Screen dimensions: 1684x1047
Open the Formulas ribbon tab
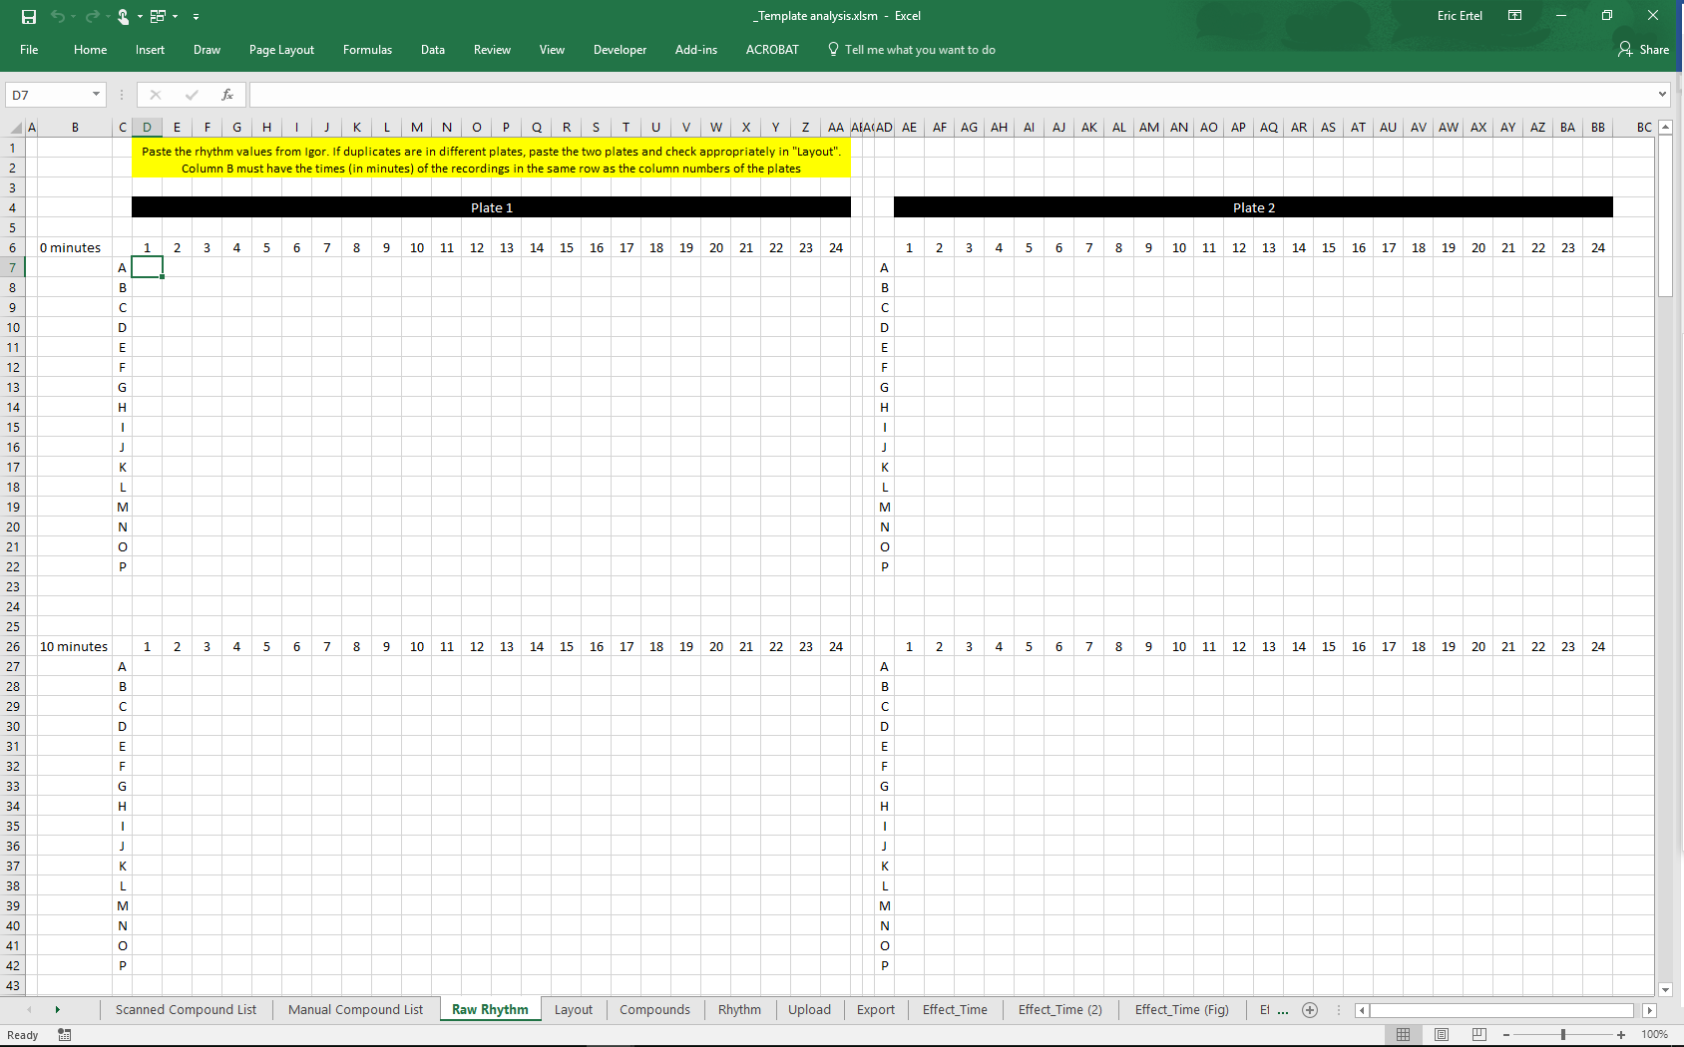click(367, 50)
